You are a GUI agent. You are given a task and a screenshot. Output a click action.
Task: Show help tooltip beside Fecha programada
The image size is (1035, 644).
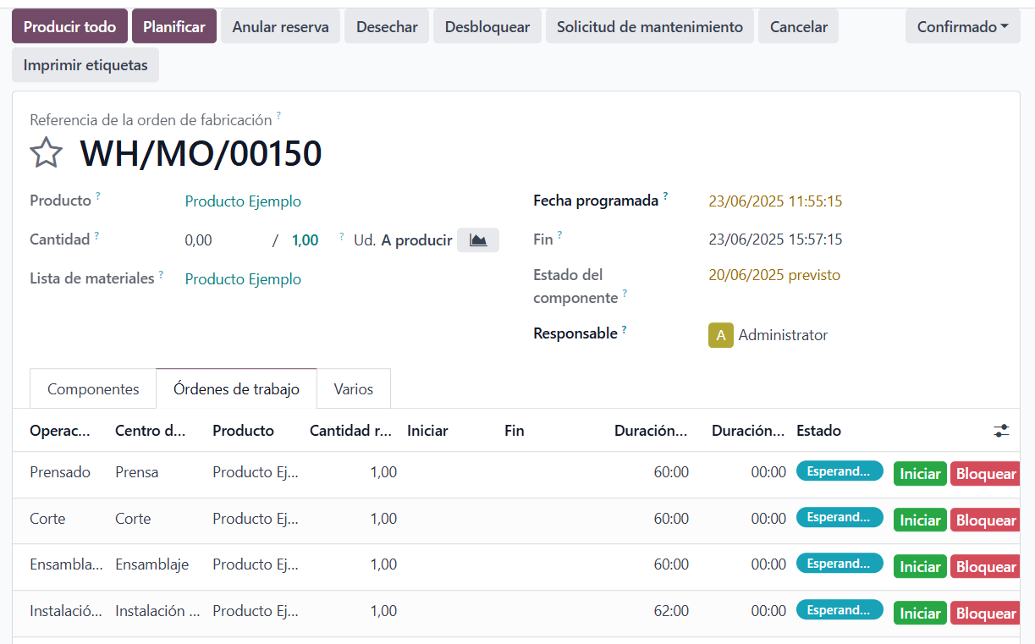pyautogui.click(x=665, y=196)
